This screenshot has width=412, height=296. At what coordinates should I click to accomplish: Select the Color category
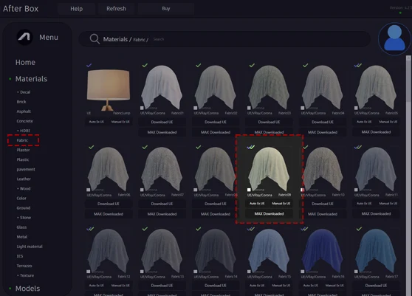[21, 199]
